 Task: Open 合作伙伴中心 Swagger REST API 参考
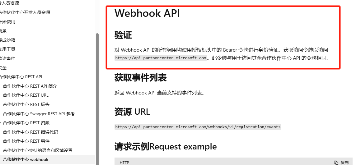[39, 114]
